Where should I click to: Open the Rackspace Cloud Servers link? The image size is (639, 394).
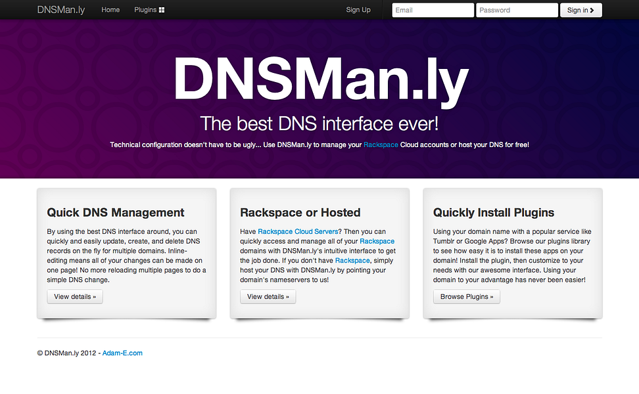pyautogui.click(x=298, y=232)
